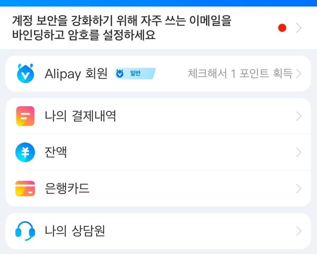Expand the 나의 결제내역 row chevron
Viewport: 317px width, 254px height.
pyautogui.click(x=299, y=116)
